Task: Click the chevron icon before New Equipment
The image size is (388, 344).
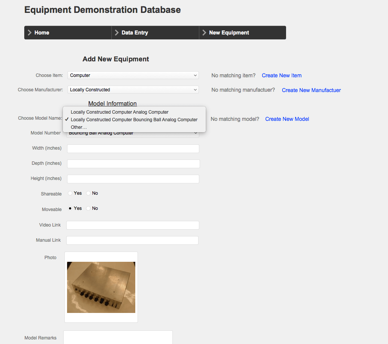Action: tap(204, 33)
